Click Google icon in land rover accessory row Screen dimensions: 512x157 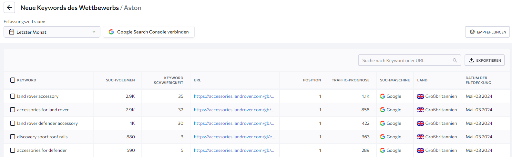point(383,96)
